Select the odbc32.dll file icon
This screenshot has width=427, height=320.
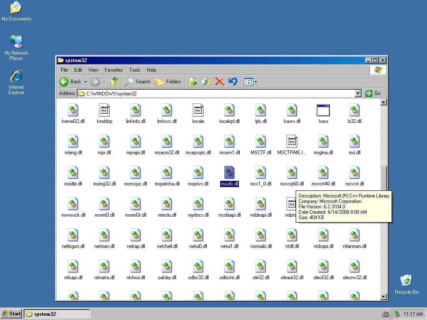[x=198, y=267]
